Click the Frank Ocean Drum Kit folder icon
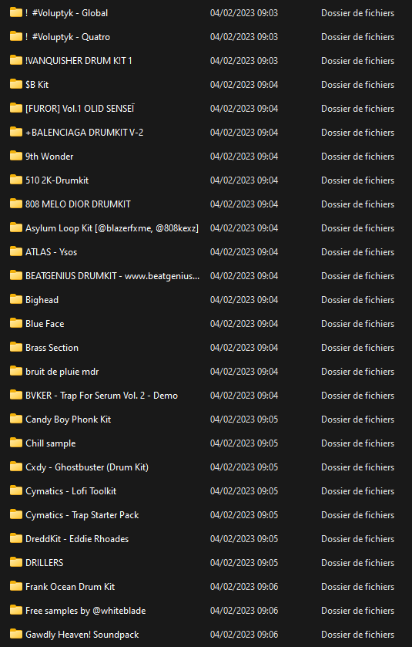412x647 pixels. (16, 587)
